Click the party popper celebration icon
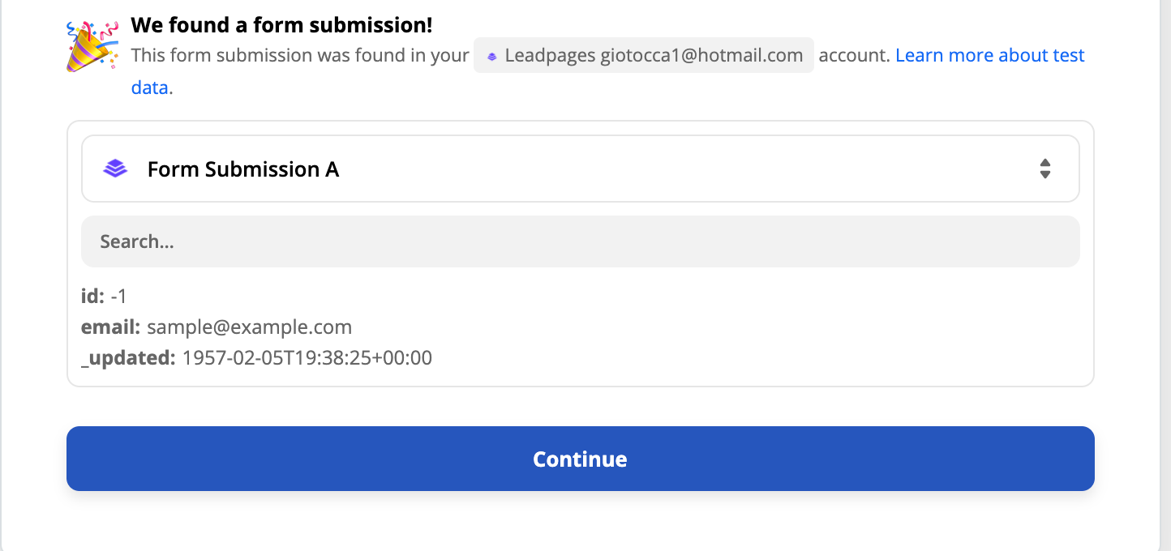This screenshot has width=1171, height=551. click(92, 48)
